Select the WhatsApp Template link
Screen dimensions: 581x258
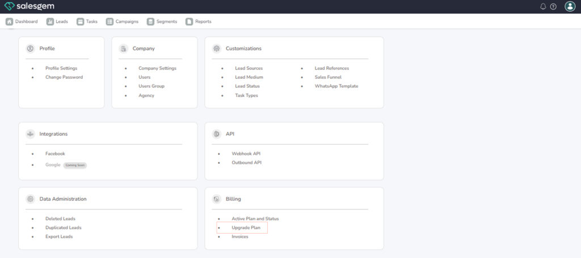pos(336,86)
